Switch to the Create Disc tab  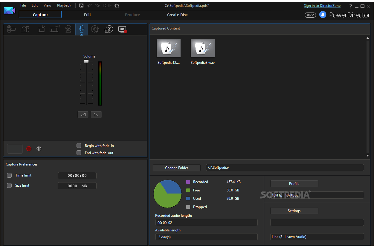click(x=177, y=15)
